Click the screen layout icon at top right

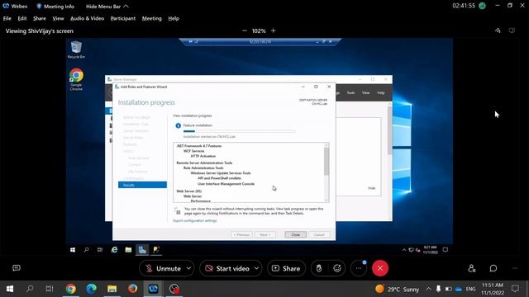(x=512, y=31)
